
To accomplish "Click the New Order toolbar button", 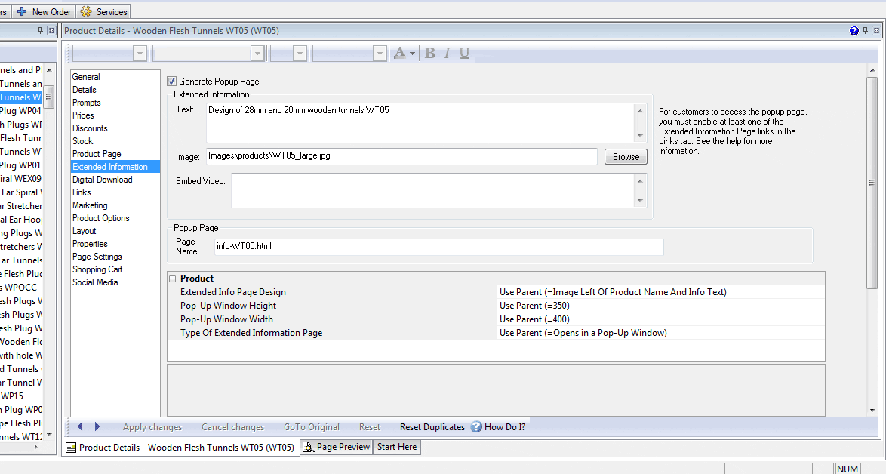I will click(45, 11).
